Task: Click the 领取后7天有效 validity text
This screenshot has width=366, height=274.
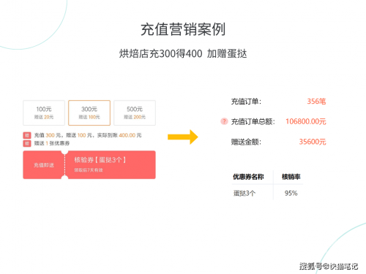Action: (x=89, y=170)
